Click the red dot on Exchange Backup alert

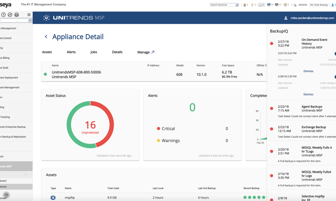tap(272, 129)
